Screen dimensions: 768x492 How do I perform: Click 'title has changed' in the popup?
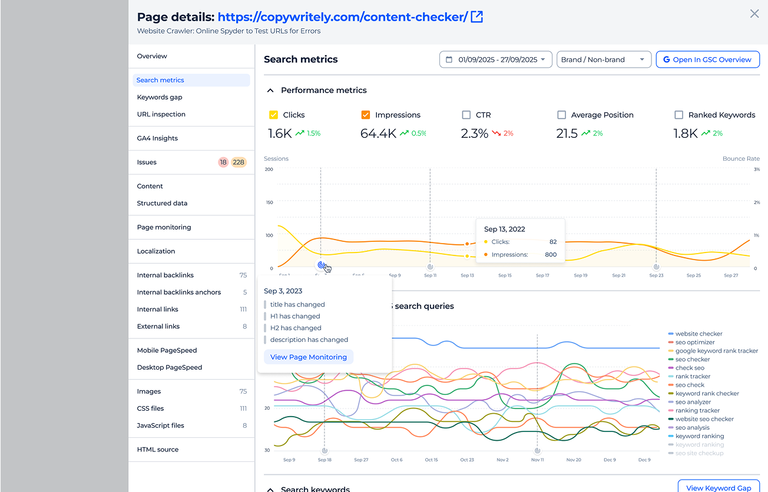297,305
